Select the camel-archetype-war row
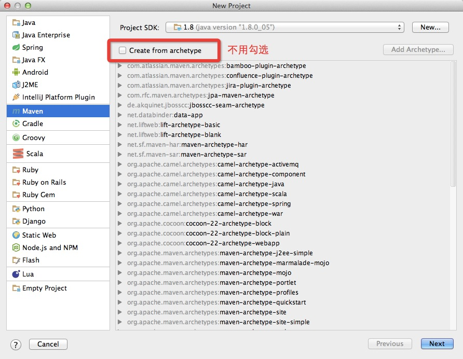This screenshot has height=359, width=463. point(283,213)
